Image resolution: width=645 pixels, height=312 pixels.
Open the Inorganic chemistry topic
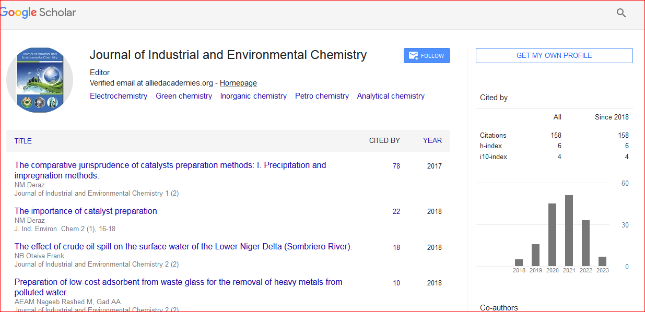(x=253, y=96)
